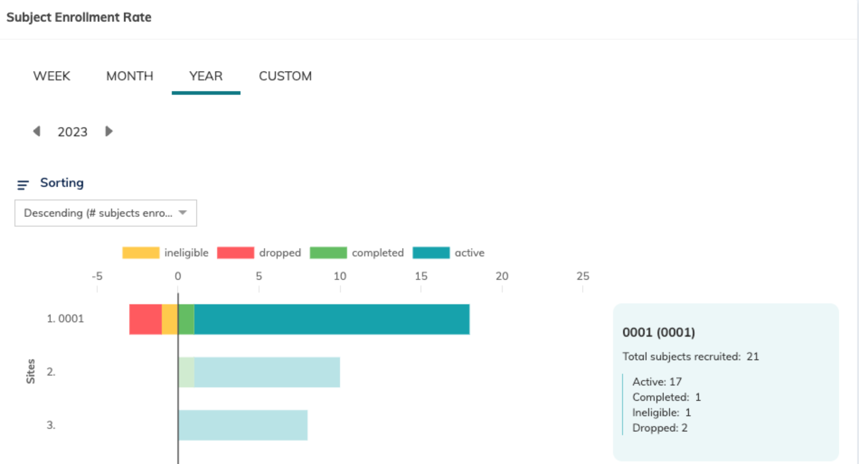Switch to the MONTH tab
The height and width of the screenshot is (464, 859).
pyautogui.click(x=130, y=76)
